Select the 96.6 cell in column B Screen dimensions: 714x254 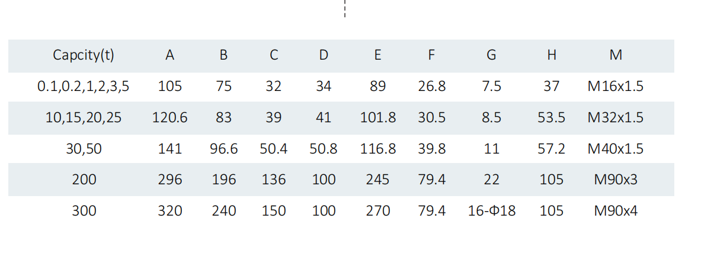(223, 149)
